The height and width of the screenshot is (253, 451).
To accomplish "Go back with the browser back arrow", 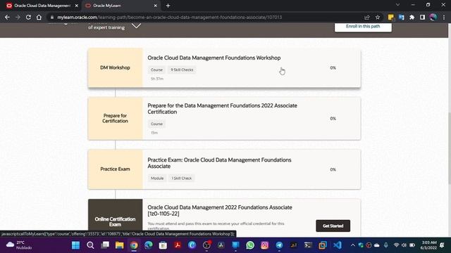I will tap(7, 17).
